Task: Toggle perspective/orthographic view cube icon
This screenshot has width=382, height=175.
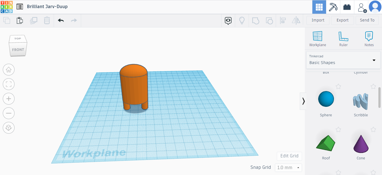Action: (8, 128)
